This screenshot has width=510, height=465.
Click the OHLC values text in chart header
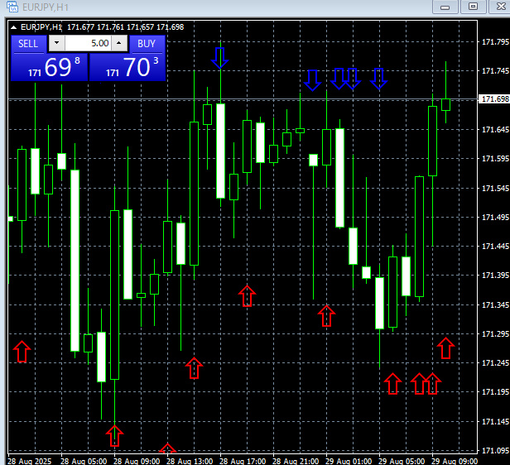coord(126,27)
